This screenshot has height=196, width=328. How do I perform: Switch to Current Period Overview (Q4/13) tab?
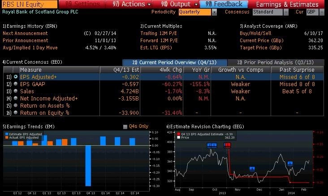click(175, 62)
